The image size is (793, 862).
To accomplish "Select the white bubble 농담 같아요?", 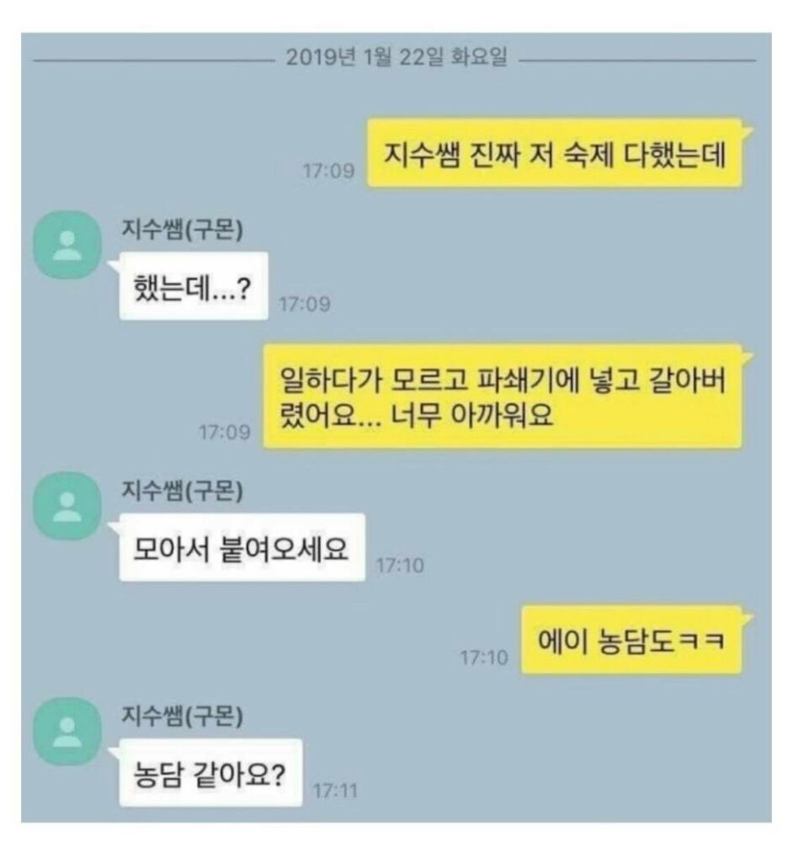I will [210, 773].
